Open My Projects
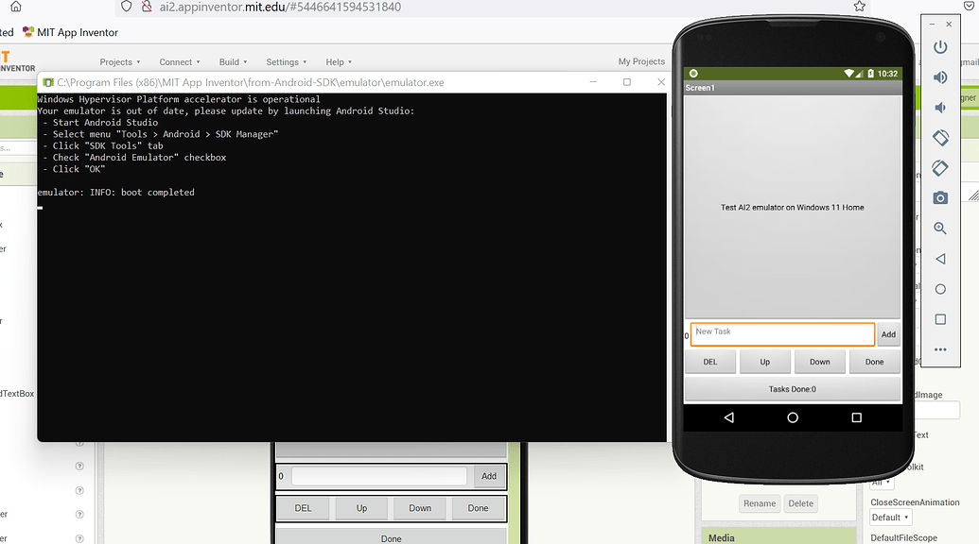Screen dimensions: 979x544 641,61
